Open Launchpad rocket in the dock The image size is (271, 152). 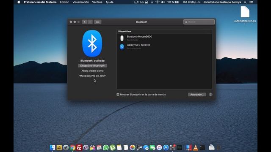[66, 147]
